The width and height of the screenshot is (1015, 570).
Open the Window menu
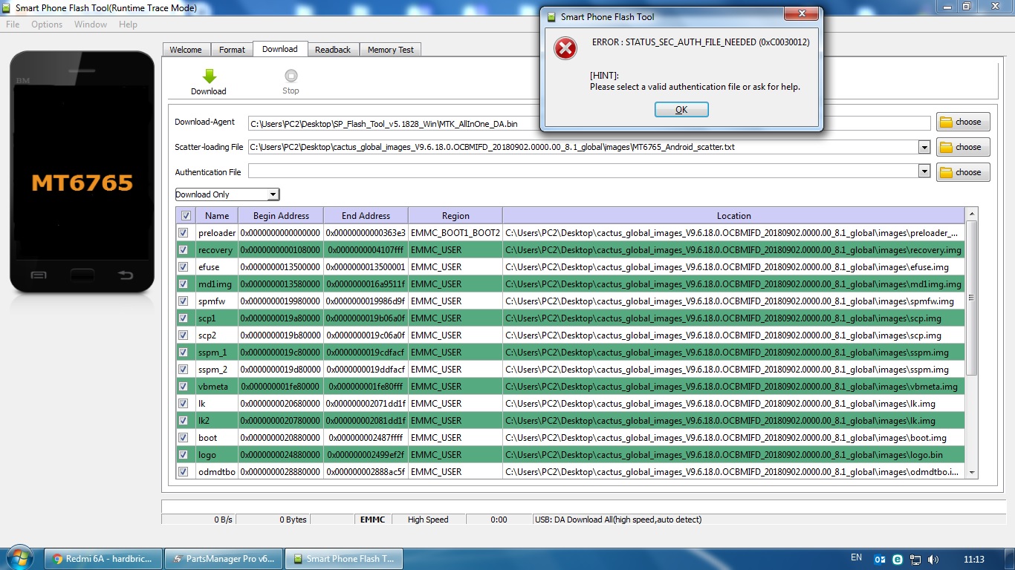click(x=91, y=24)
